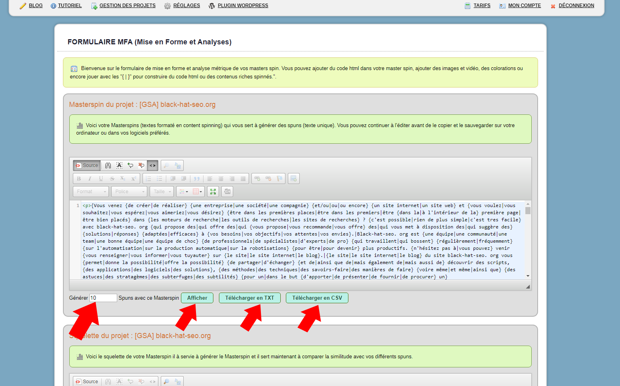Center align text
This screenshot has height=386, width=620.
pos(221,179)
